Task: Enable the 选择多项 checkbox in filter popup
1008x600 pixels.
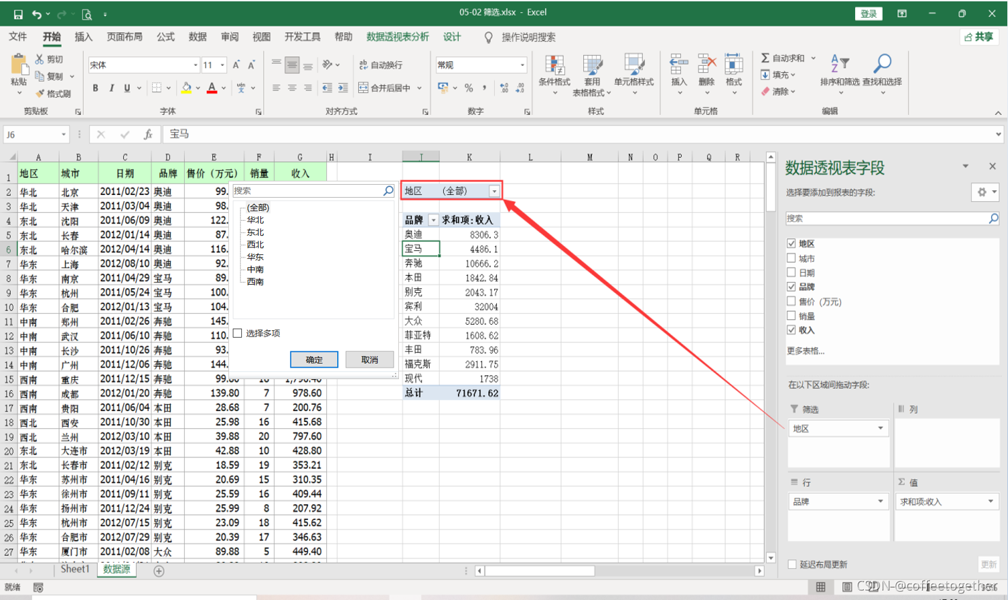Action: tap(237, 333)
